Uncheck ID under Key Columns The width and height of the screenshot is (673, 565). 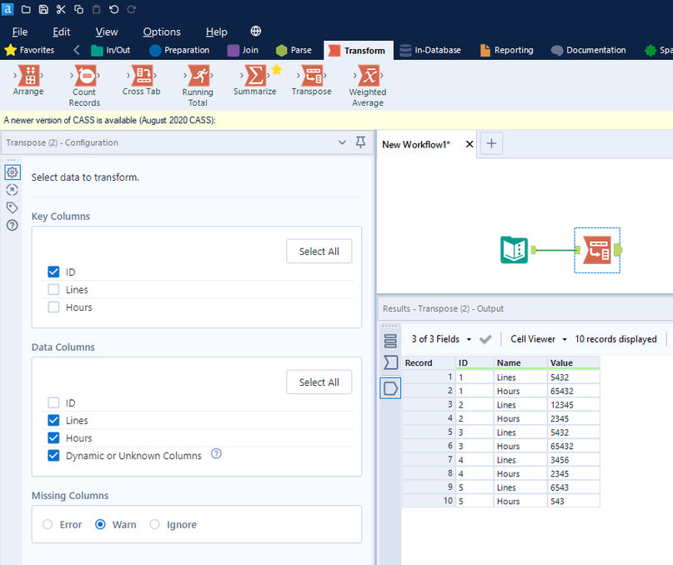pos(53,272)
